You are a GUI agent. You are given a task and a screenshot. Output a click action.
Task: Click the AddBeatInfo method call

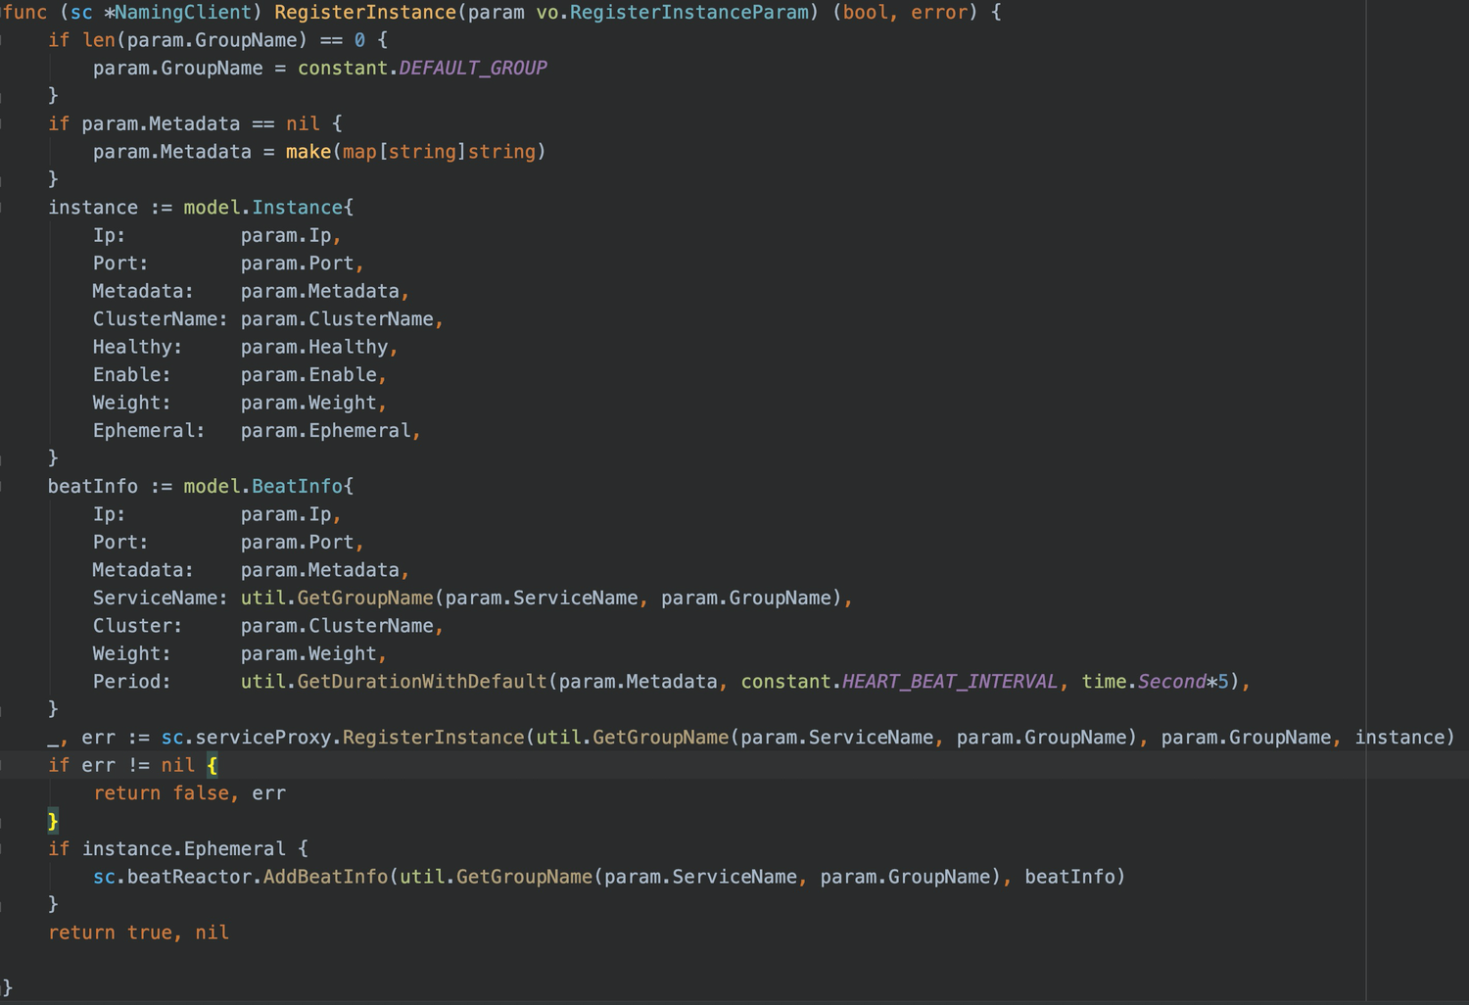[x=325, y=877]
